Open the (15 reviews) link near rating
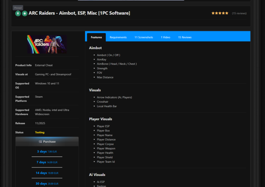The width and height of the screenshot is (265, 187). (239, 13)
